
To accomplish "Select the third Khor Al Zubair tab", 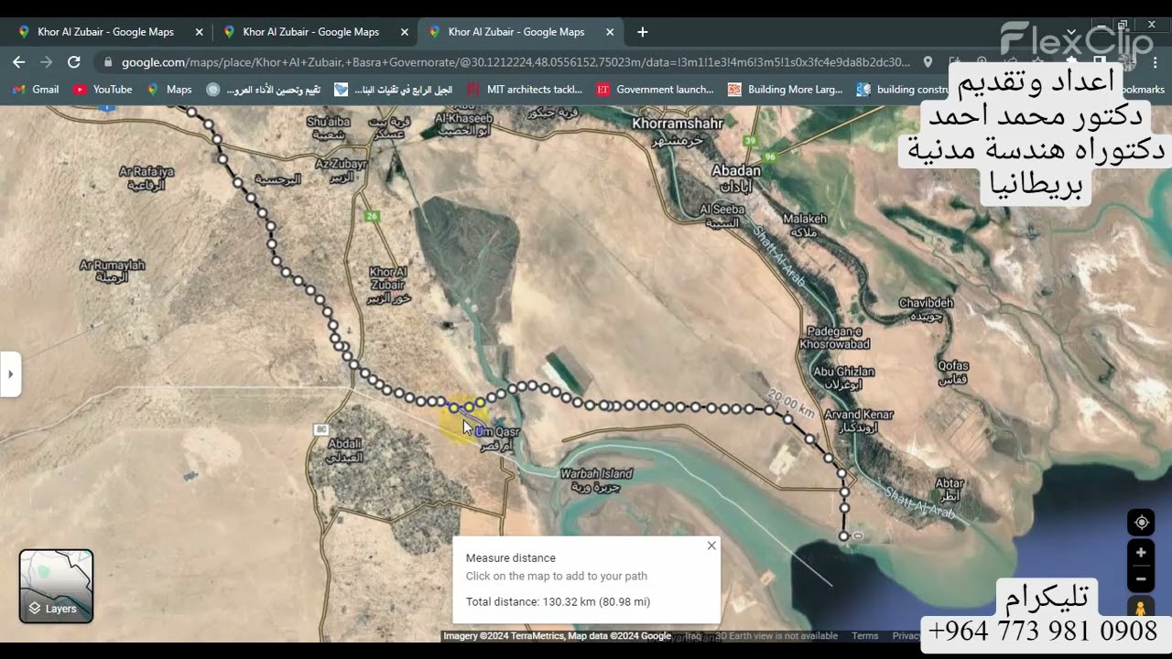I will pyautogui.click(x=515, y=32).
